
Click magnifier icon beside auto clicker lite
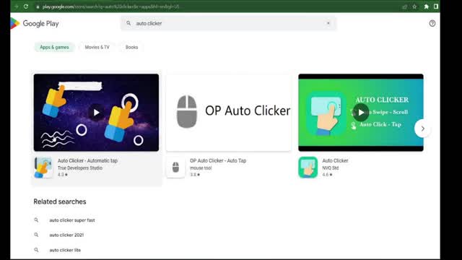tap(36, 250)
